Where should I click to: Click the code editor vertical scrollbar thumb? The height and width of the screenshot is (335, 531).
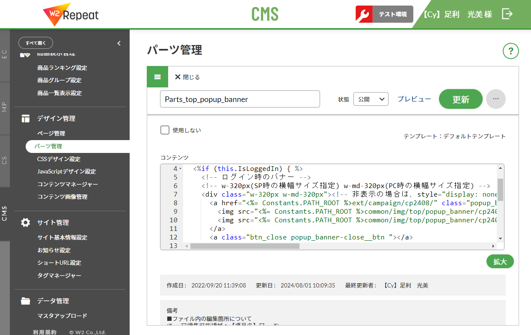(500, 190)
